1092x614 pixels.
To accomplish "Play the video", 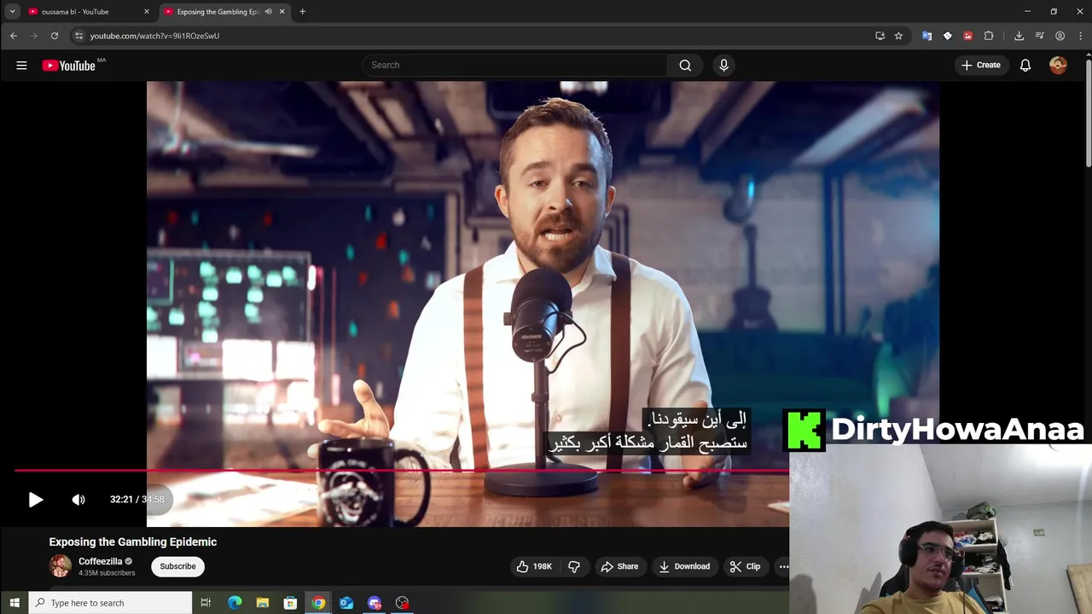I will coord(35,500).
